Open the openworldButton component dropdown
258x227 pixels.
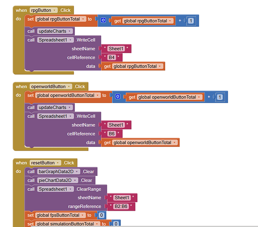[69, 87]
